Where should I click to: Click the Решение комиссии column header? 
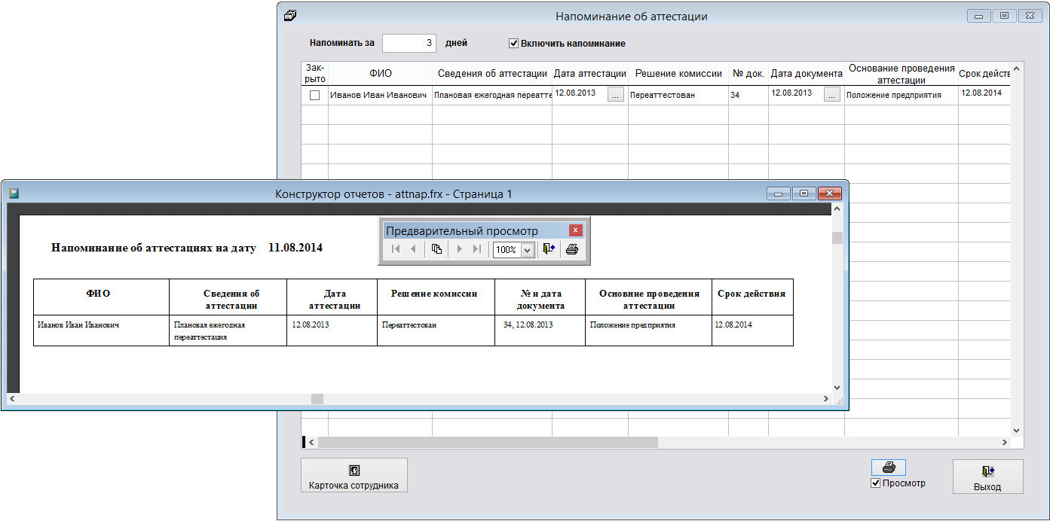click(678, 74)
